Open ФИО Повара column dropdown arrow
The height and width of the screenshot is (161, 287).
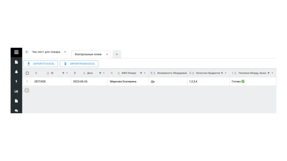[x=145, y=73]
